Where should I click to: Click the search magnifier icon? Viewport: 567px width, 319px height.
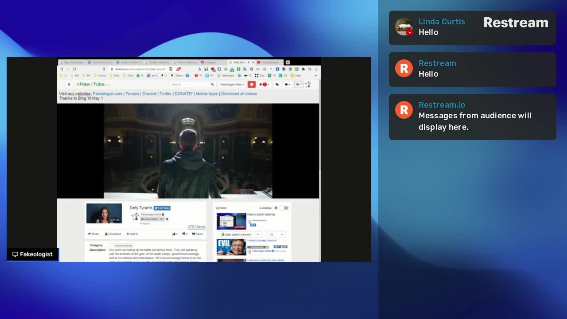point(212,84)
